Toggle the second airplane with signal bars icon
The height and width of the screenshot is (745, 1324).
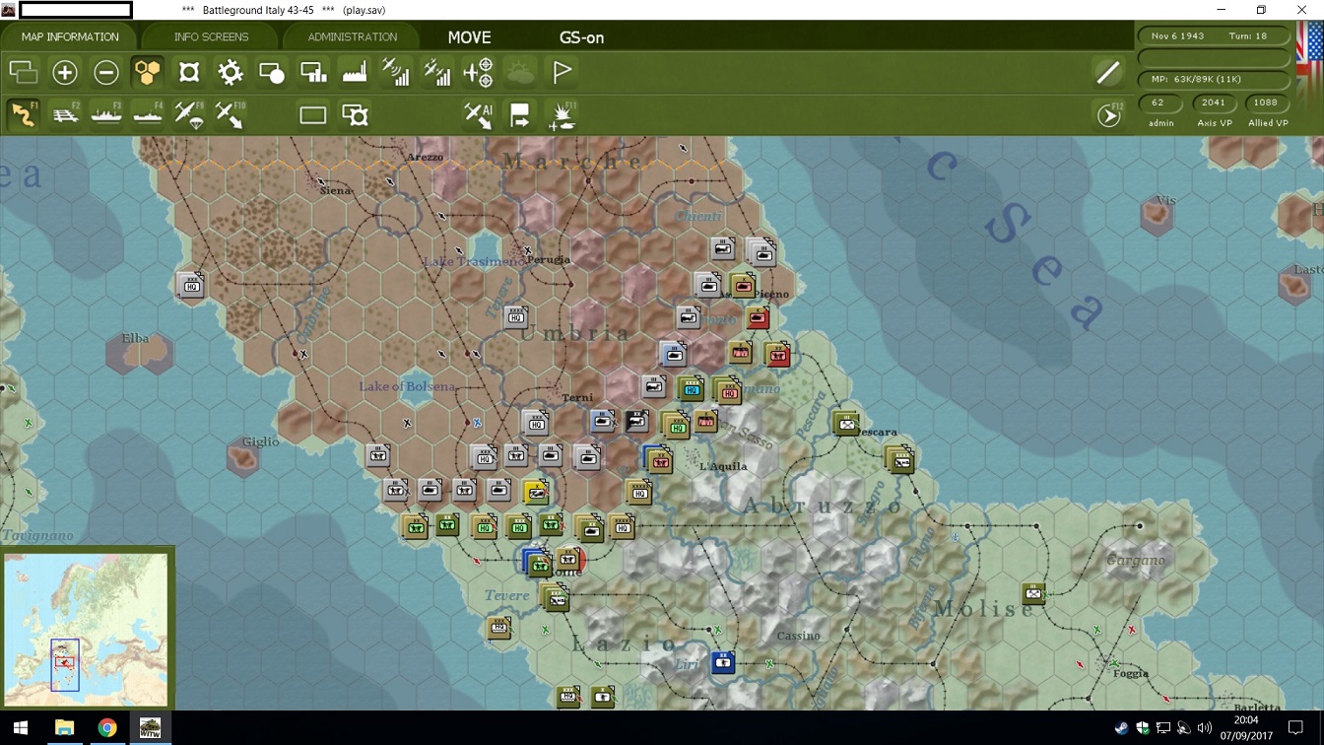437,72
